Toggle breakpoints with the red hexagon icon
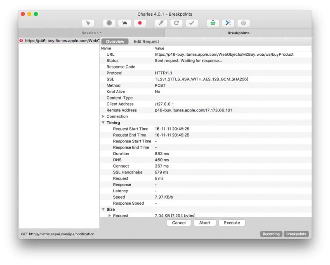 140,23
